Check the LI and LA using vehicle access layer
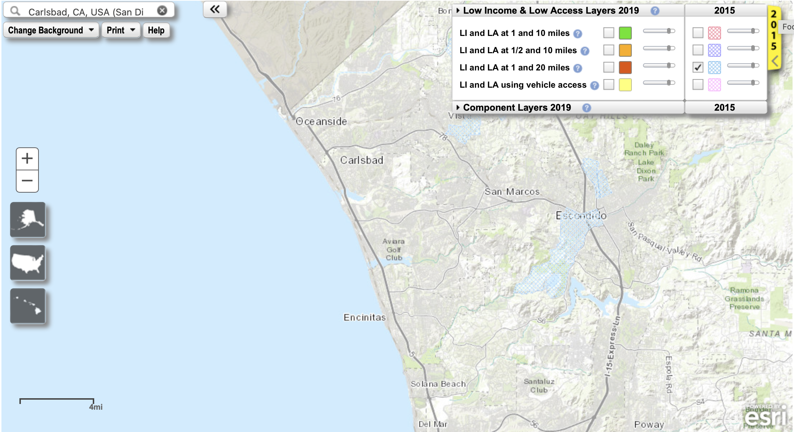Screen dimensions: 794x432 [x=609, y=84]
